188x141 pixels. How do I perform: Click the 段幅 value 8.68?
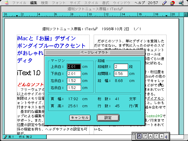(x=119, y=81)
